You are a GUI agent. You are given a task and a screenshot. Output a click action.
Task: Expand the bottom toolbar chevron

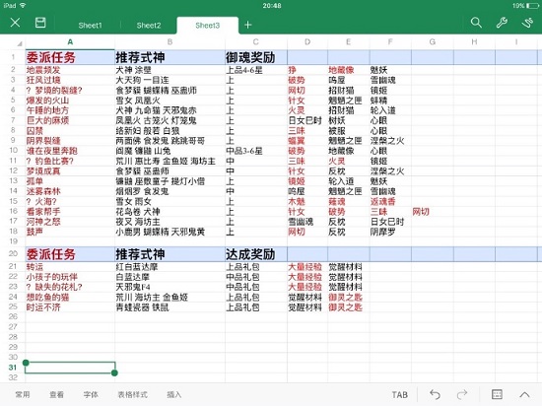524,394
